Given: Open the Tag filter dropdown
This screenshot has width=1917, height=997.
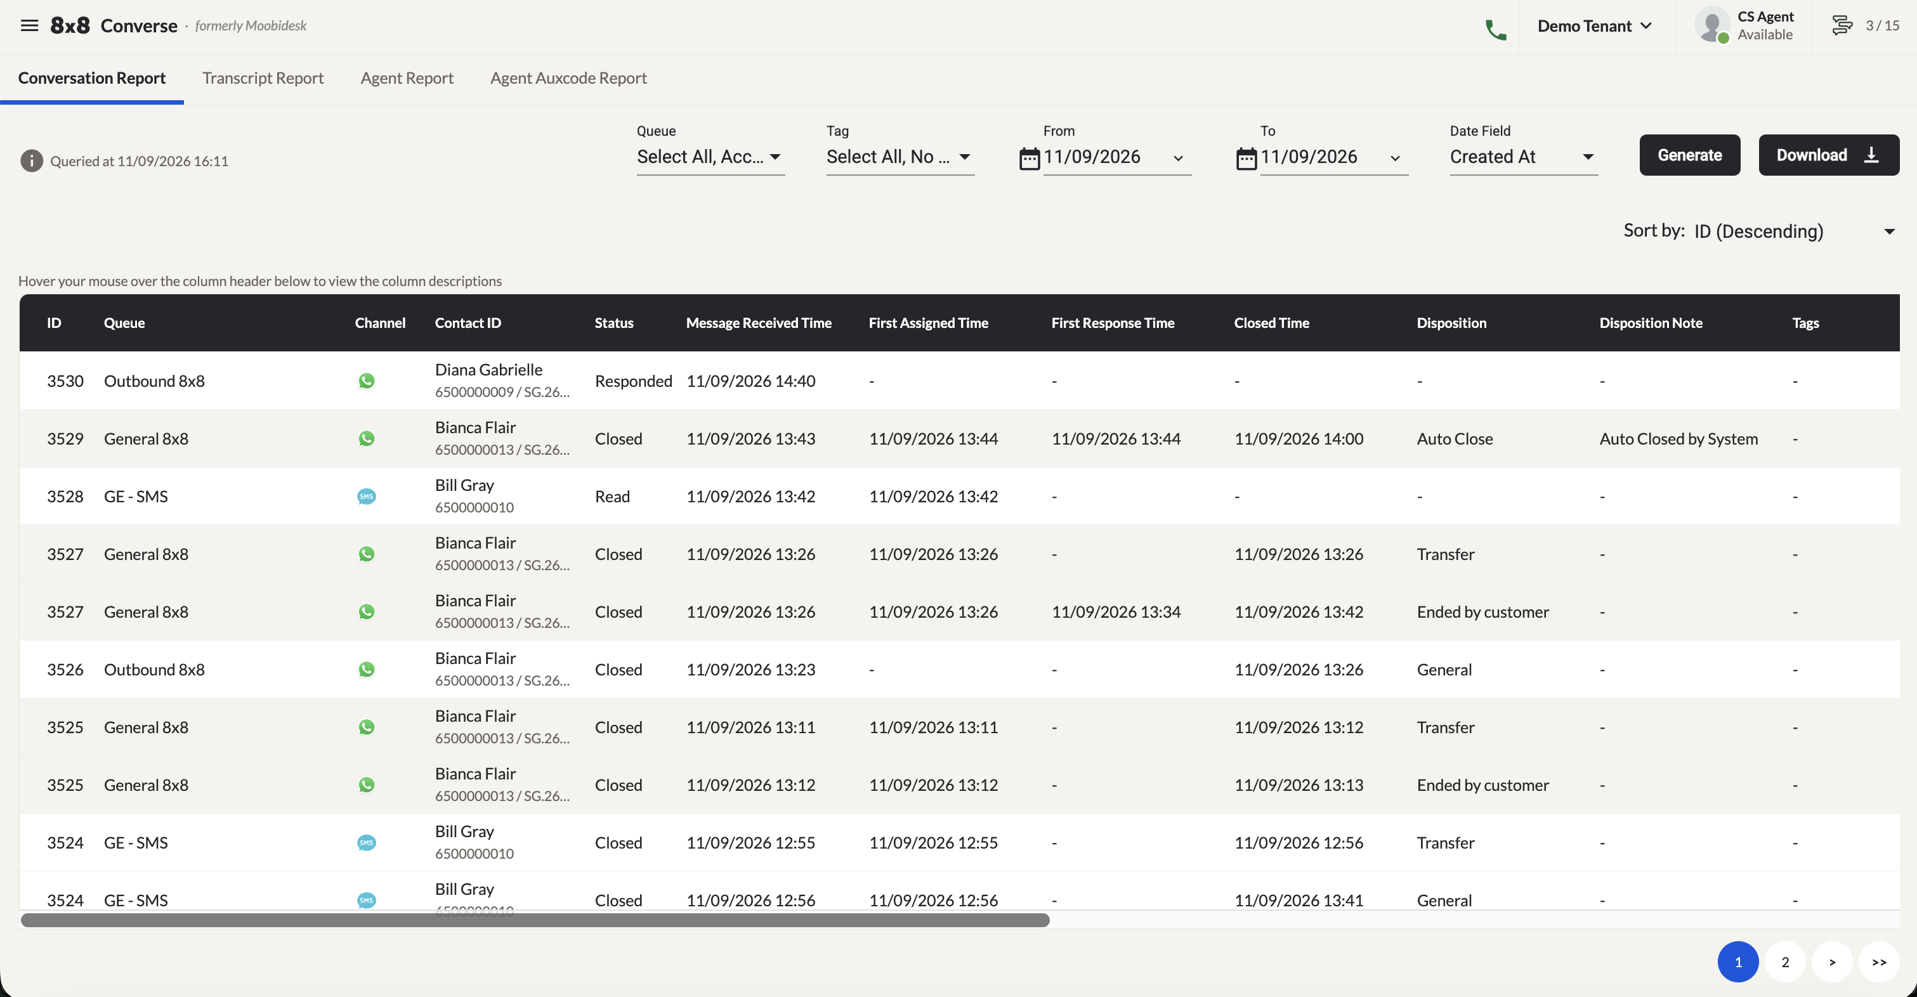Looking at the screenshot, I should [900, 157].
